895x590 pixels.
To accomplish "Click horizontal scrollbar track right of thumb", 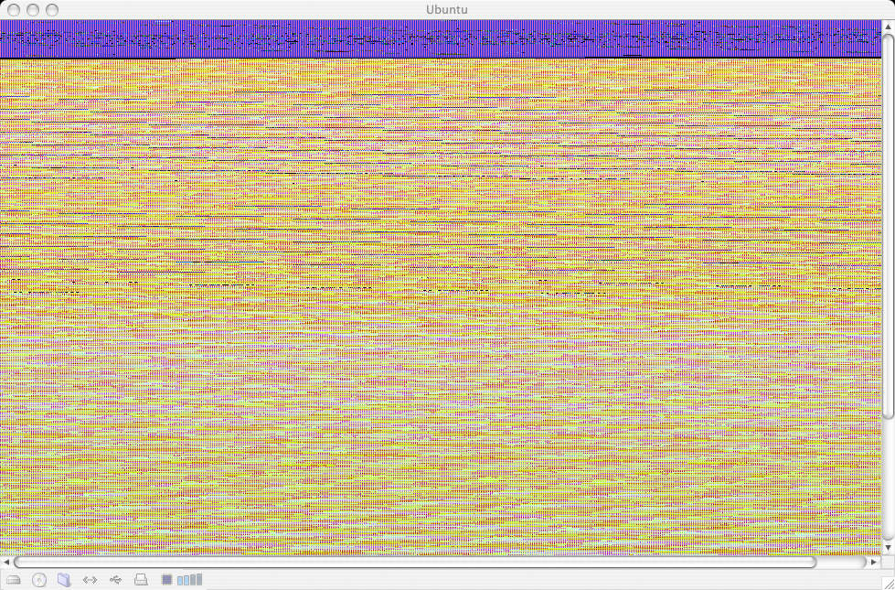I will tap(841, 562).
